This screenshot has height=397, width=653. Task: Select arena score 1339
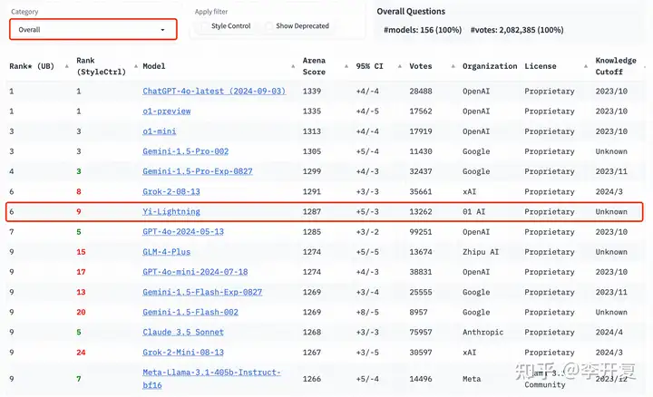pyautogui.click(x=311, y=92)
